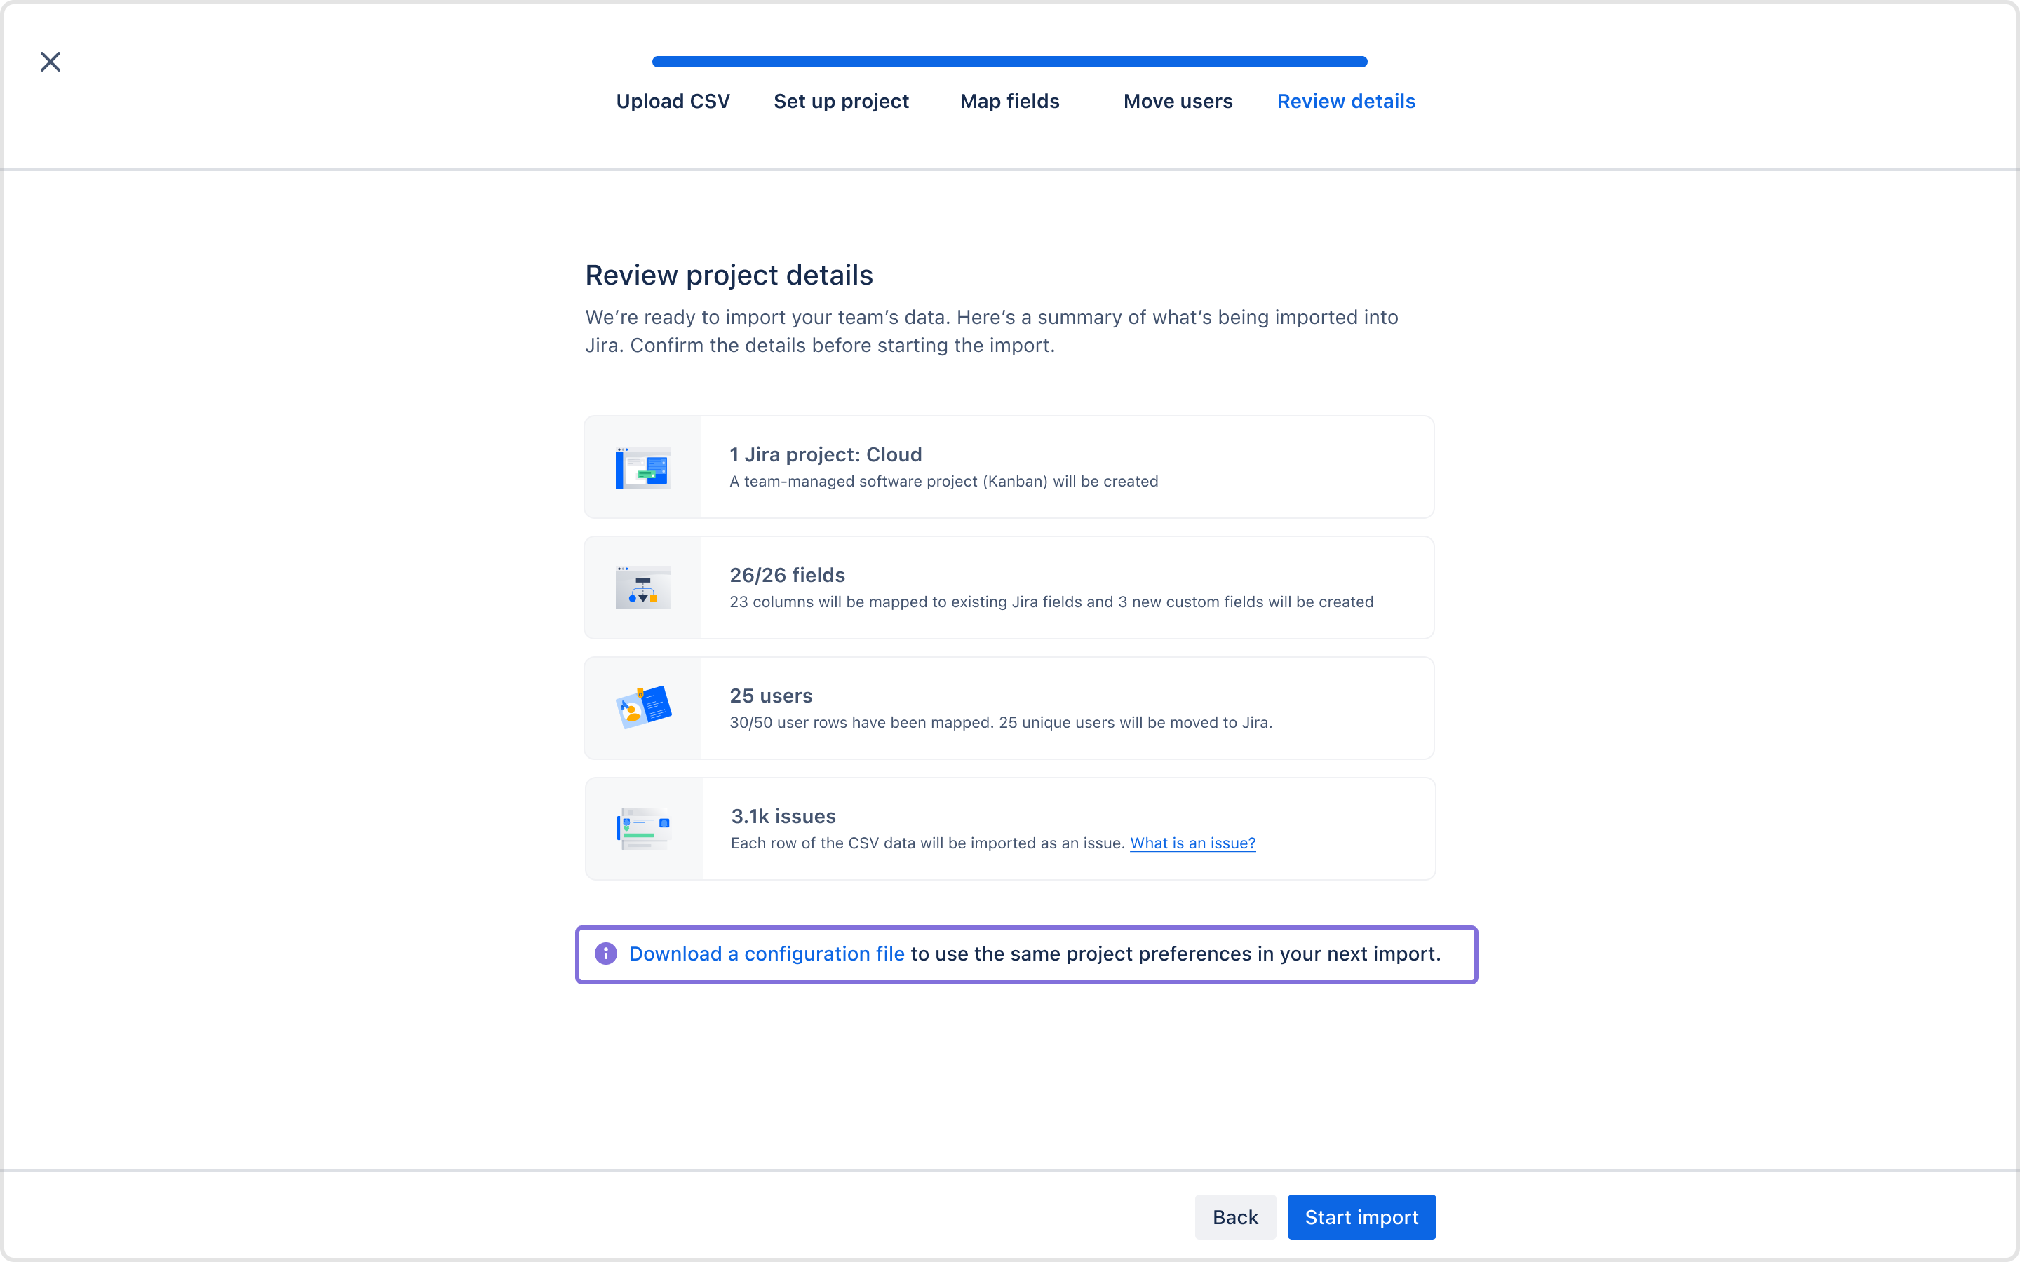Click the issues list illustration icon
2020x1262 pixels.
(x=644, y=829)
